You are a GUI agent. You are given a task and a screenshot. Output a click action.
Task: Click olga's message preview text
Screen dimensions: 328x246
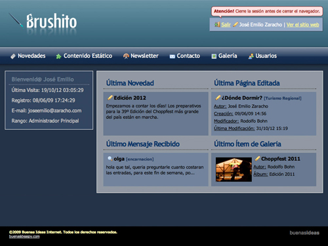click(155, 170)
